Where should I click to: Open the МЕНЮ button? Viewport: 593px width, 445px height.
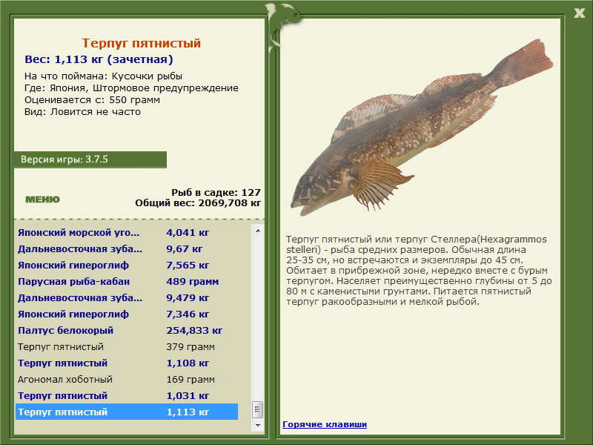(42, 199)
